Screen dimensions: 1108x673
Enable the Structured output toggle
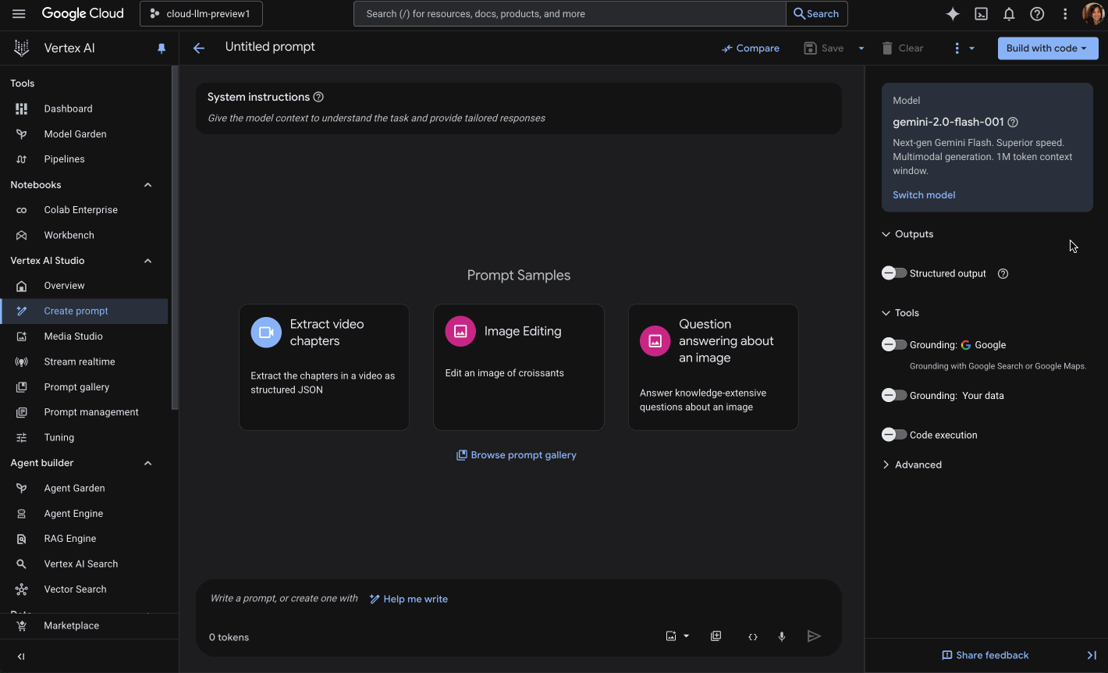tap(894, 273)
